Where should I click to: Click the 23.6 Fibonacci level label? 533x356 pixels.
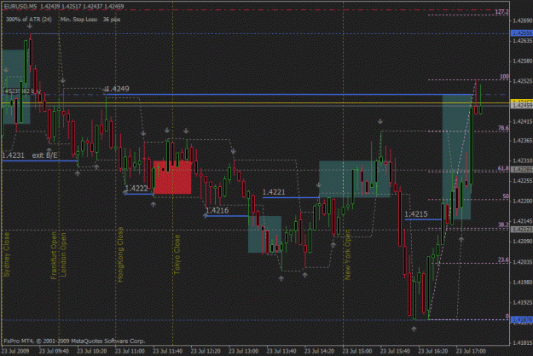click(503, 260)
